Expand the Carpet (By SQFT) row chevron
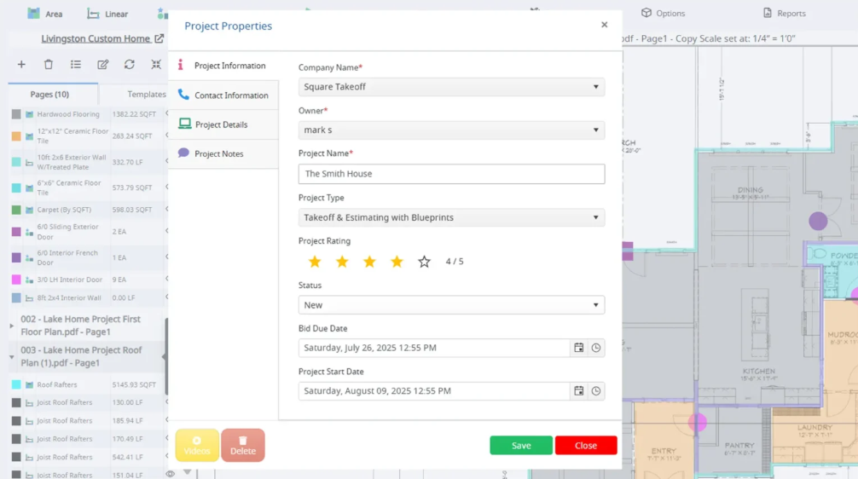The height and width of the screenshot is (479, 858). click(x=166, y=210)
